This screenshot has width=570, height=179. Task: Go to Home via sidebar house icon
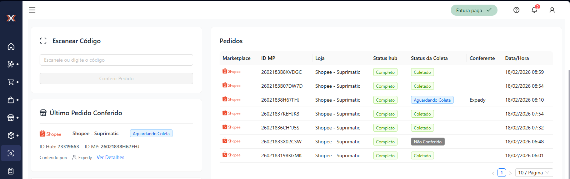11,46
